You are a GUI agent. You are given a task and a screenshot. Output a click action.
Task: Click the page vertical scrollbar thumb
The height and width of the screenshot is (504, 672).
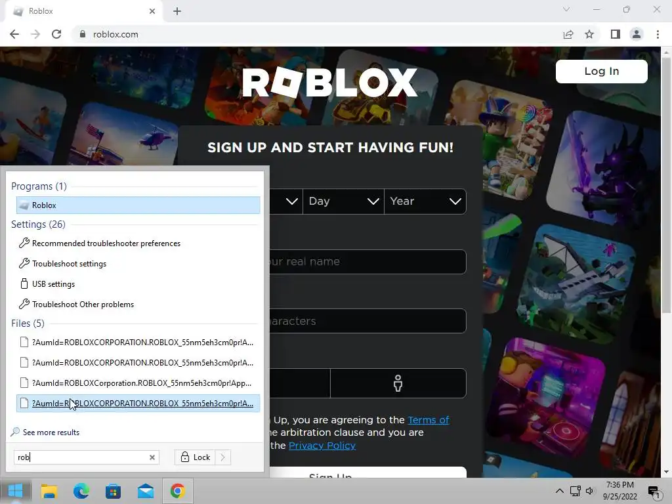(667, 184)
